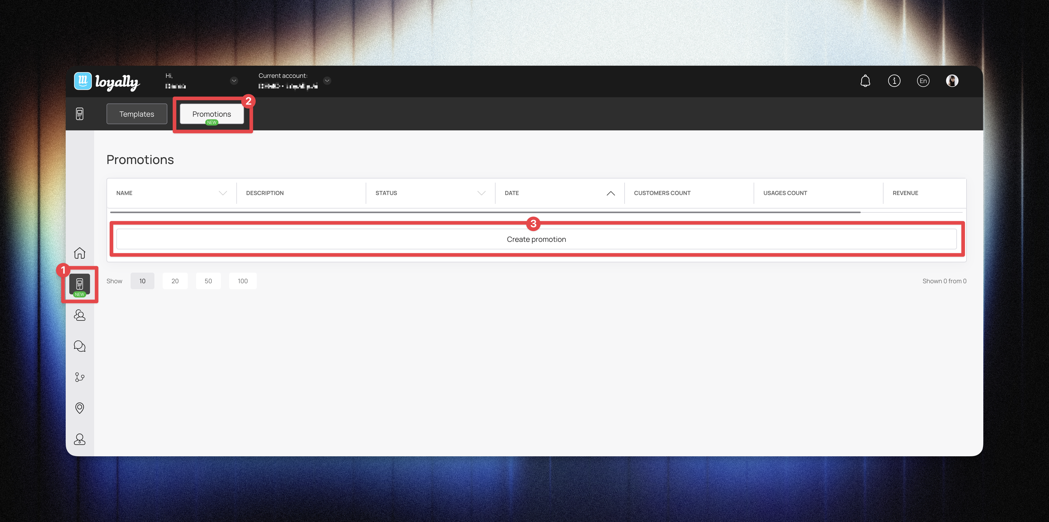Open the chat messages sidebar icon
The width and height of the screenshot is (1049, 522).
click(79, 346)
